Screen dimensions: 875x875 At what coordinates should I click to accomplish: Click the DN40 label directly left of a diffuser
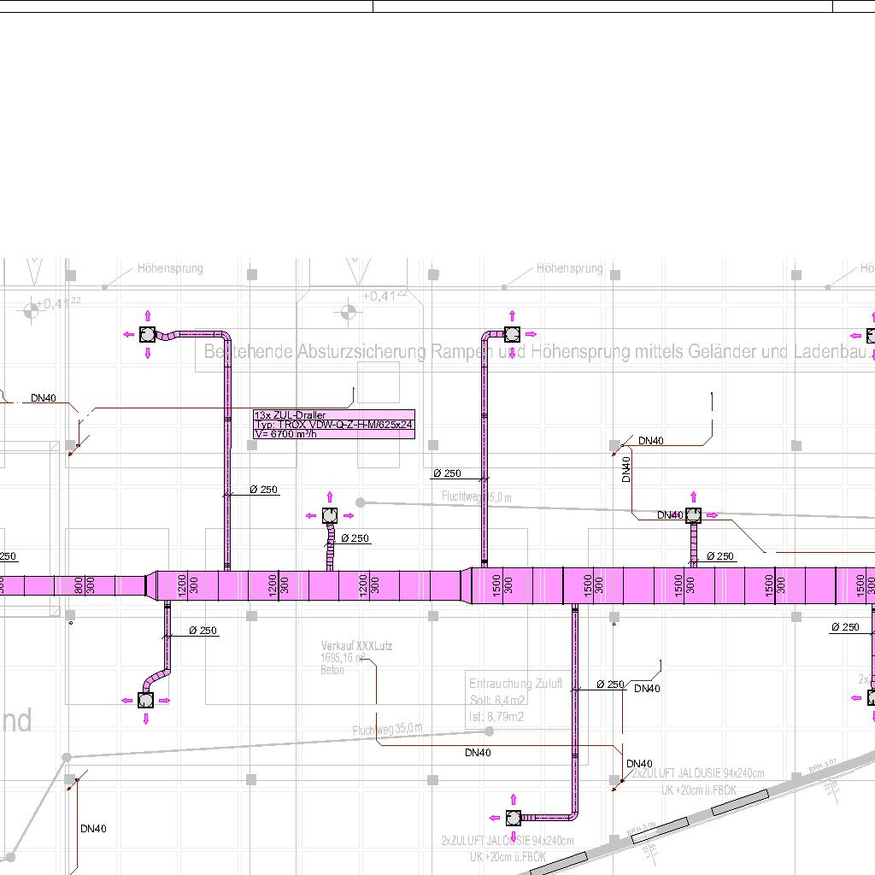pos(670,515)
